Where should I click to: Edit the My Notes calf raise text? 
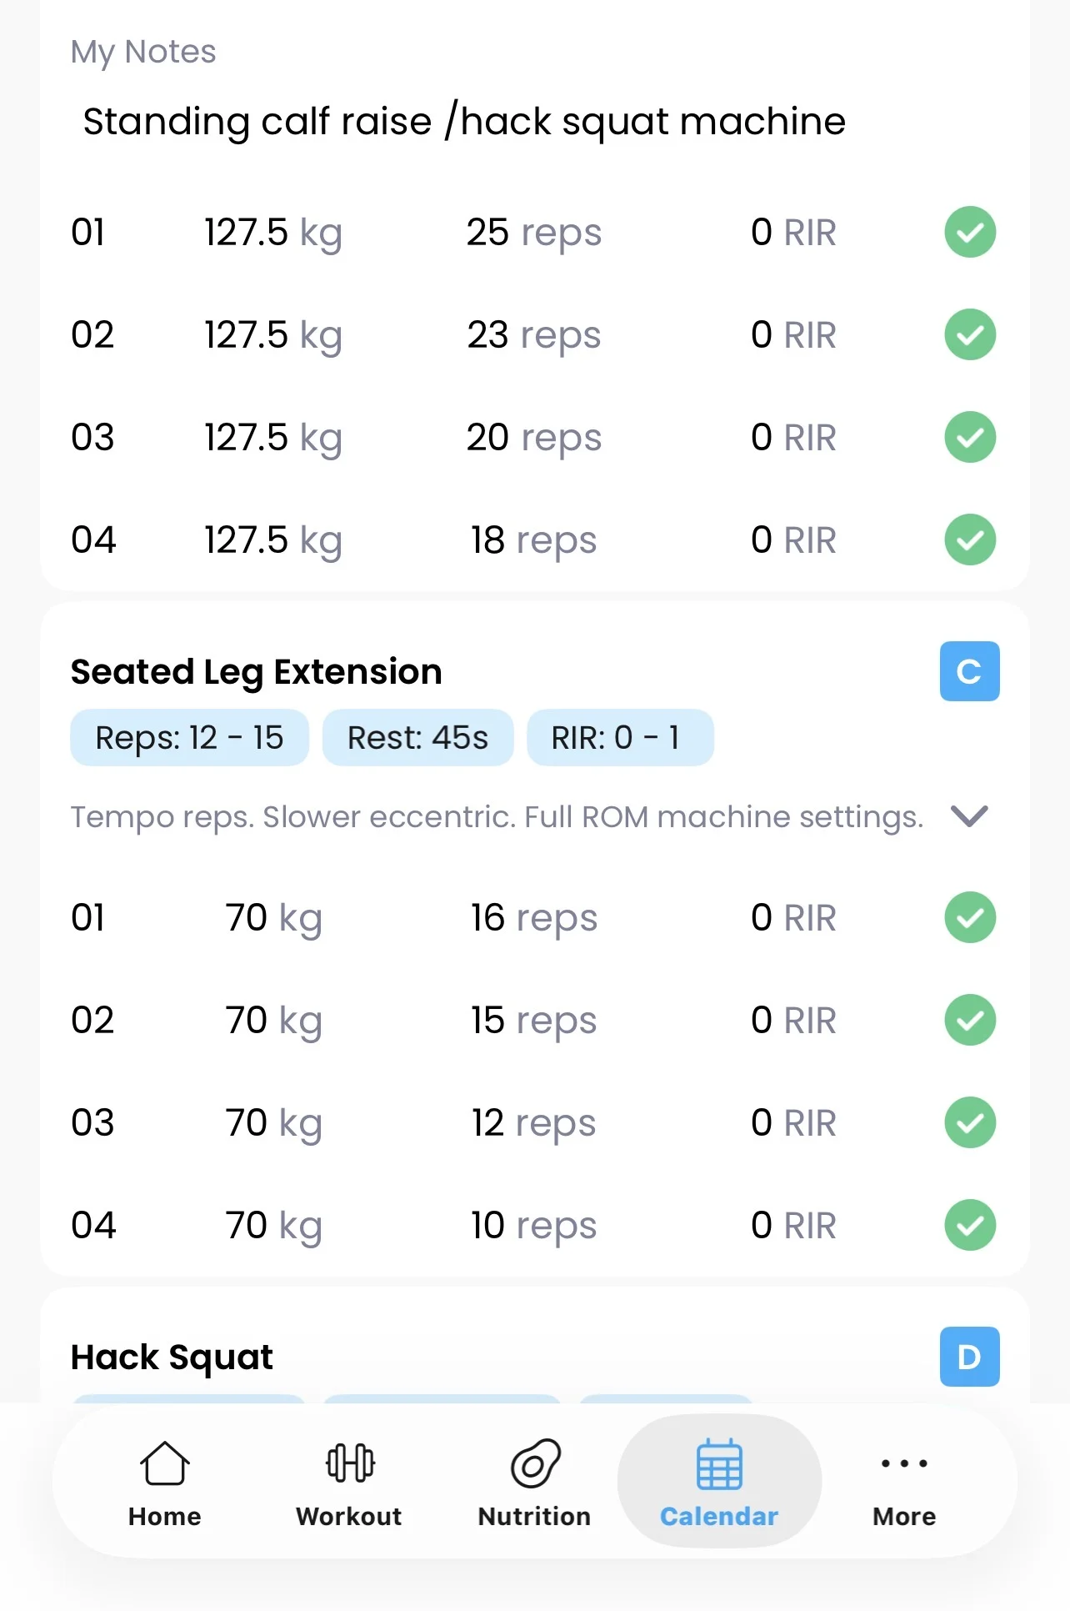[464, 122]
